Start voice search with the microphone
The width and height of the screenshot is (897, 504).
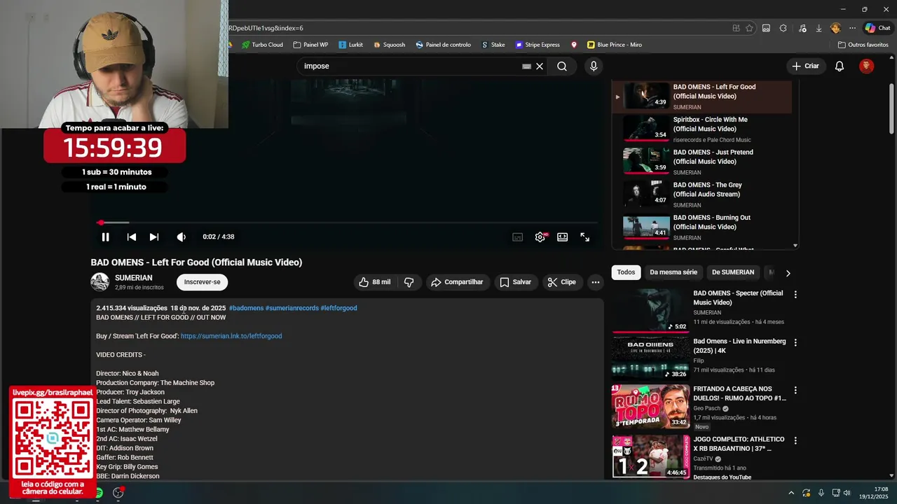[594, 66]
